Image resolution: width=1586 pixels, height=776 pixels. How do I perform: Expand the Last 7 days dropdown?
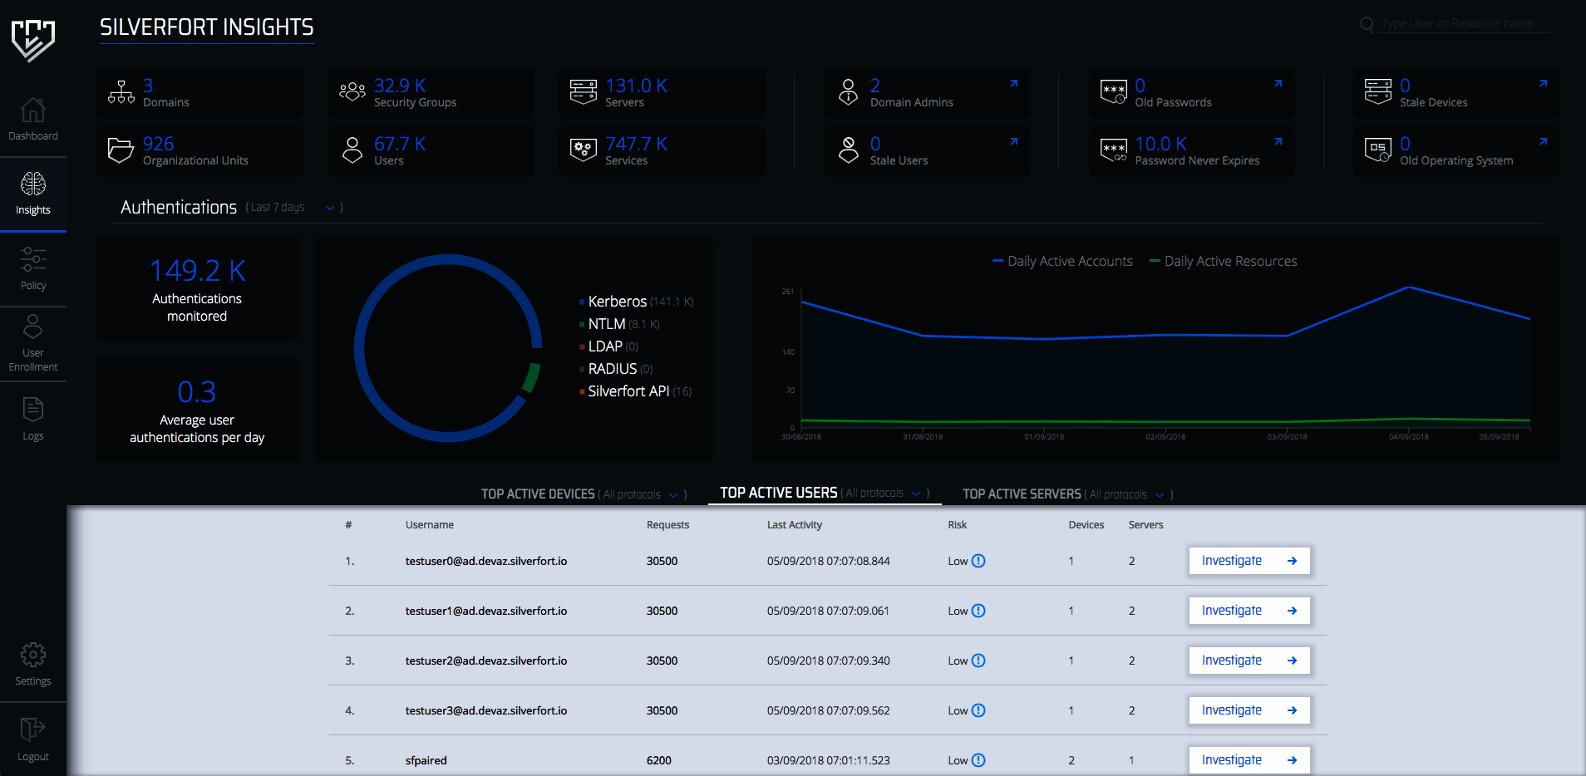click(x=329, y=208)
